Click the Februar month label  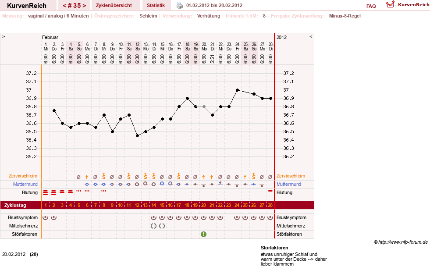pyautogui.click(x=50, y=37)
